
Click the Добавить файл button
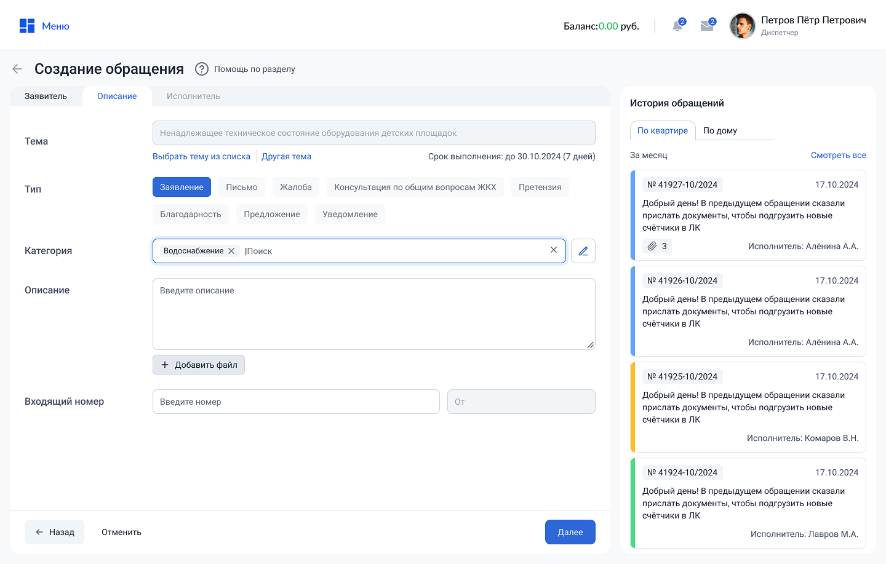pyautogui.click(x=199, y=365)
